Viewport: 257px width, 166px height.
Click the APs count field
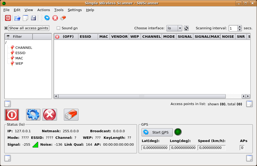point(242,148)
